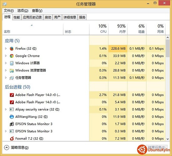Click the Task Manager title bar icon
172x156 pixels.
[x=5, y=4]
